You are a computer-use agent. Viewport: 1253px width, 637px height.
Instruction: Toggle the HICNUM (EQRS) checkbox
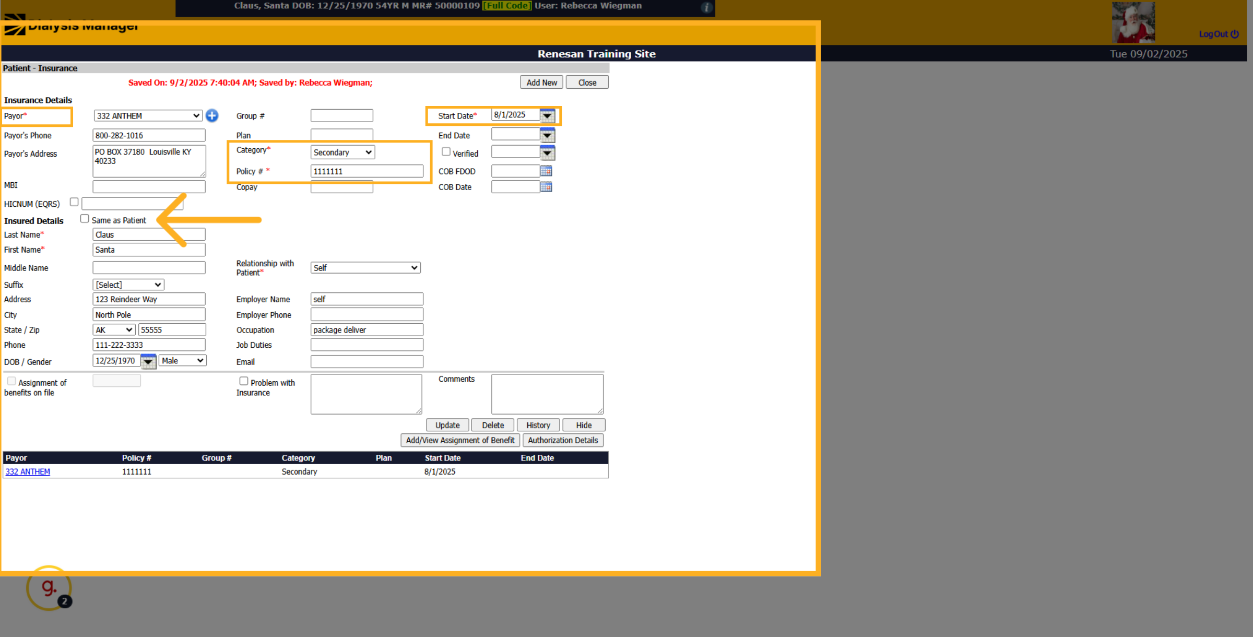(74, 202)
